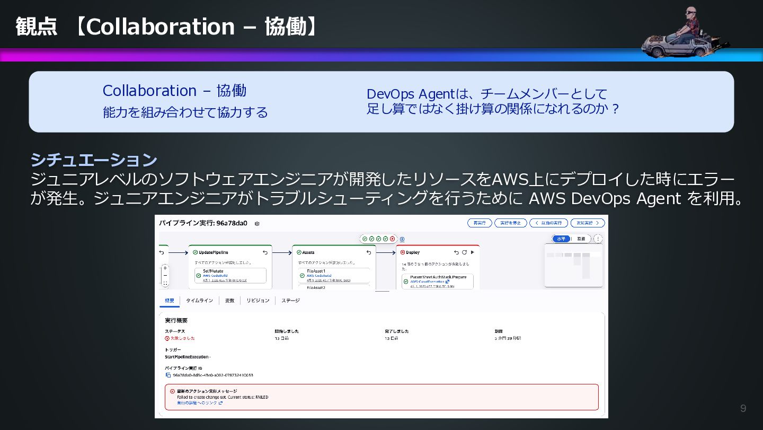Open the 実行の詳細へのリンク link in the error box
This screenshot has width=763, height=430.
tap(200, 403)
